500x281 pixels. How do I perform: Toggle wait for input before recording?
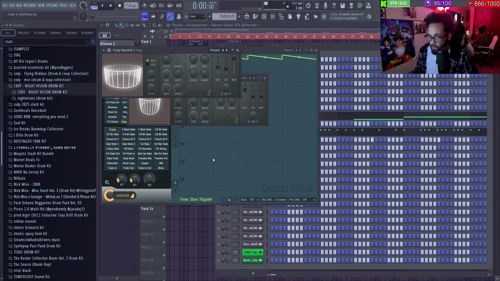point(153,5)
